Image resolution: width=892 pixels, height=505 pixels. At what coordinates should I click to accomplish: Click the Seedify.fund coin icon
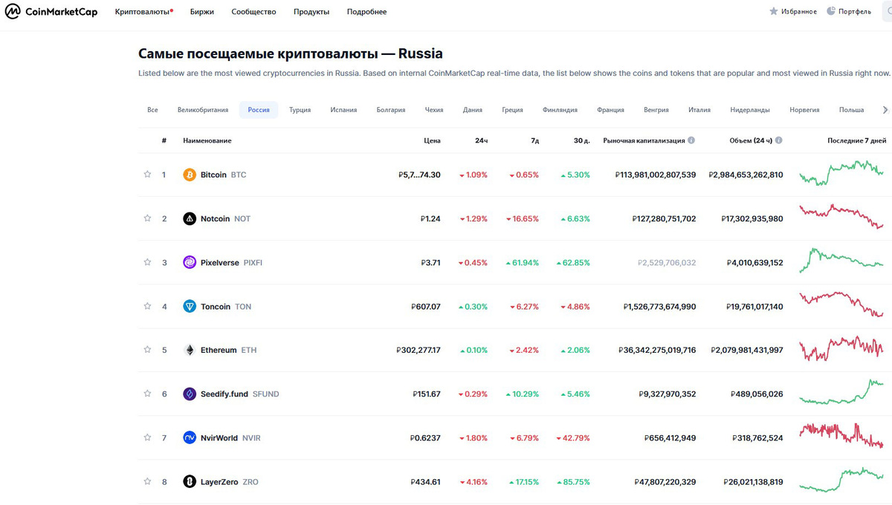click(190, 394)
